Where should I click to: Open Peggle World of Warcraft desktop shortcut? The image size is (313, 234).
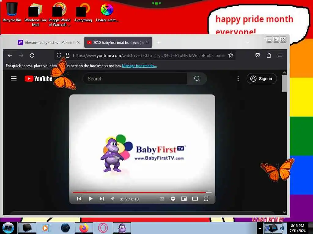[59, 14]
